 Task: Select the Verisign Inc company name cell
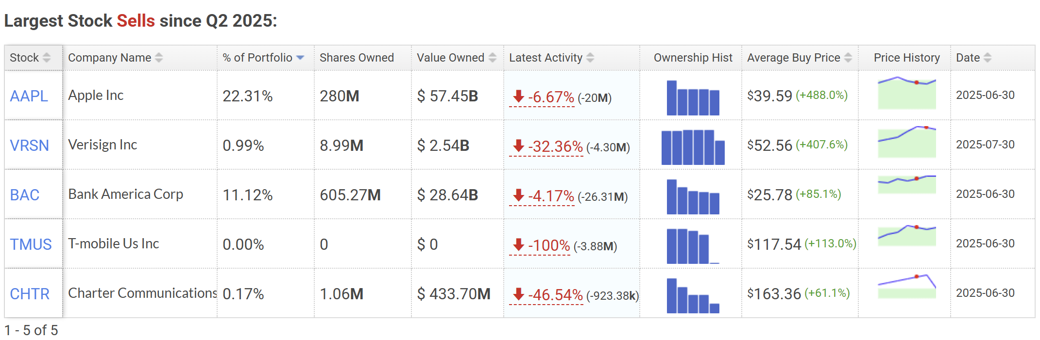pos(140,145)
